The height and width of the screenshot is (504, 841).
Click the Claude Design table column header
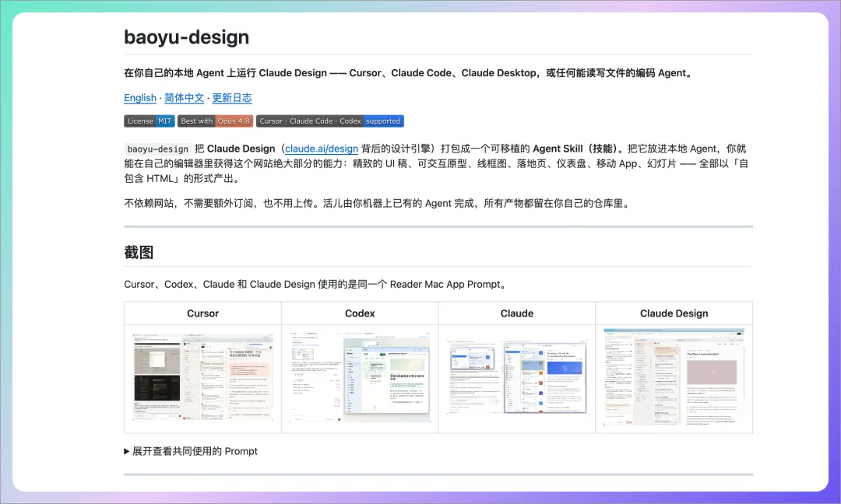(674, 313)
